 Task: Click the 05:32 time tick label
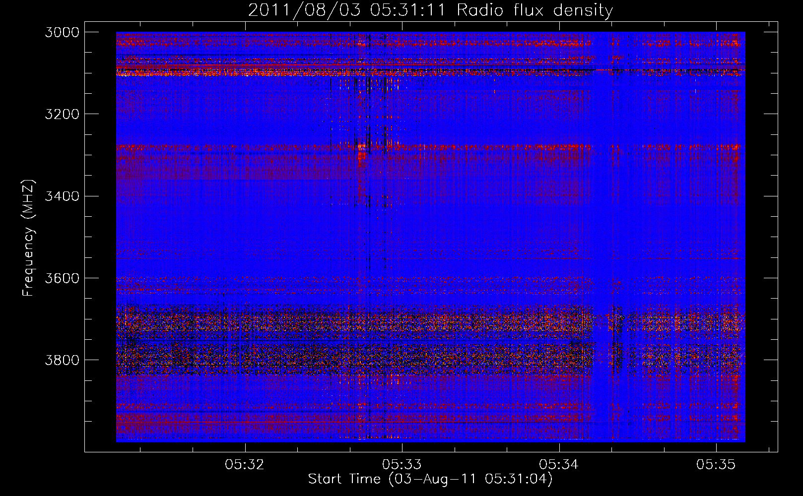(245, 465)
